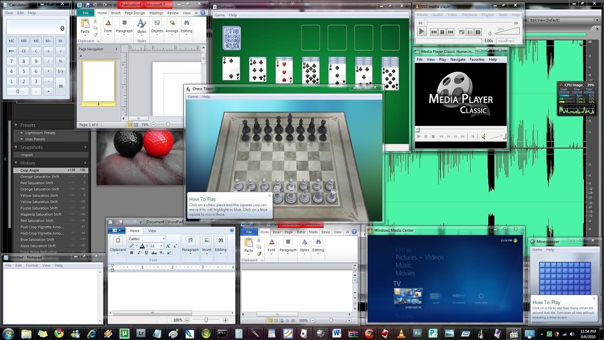Collapse the Presets panel in Lightroom
The height and width of the screenshot is (340, 604).
16,125
